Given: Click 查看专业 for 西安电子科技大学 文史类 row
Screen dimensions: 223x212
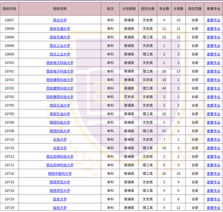Looking at the screenshot, I should 213,63.
